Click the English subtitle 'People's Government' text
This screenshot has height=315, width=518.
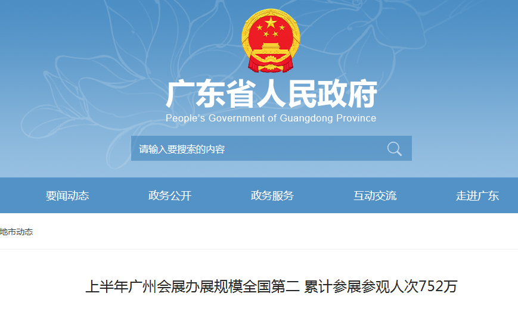(216, 118)
